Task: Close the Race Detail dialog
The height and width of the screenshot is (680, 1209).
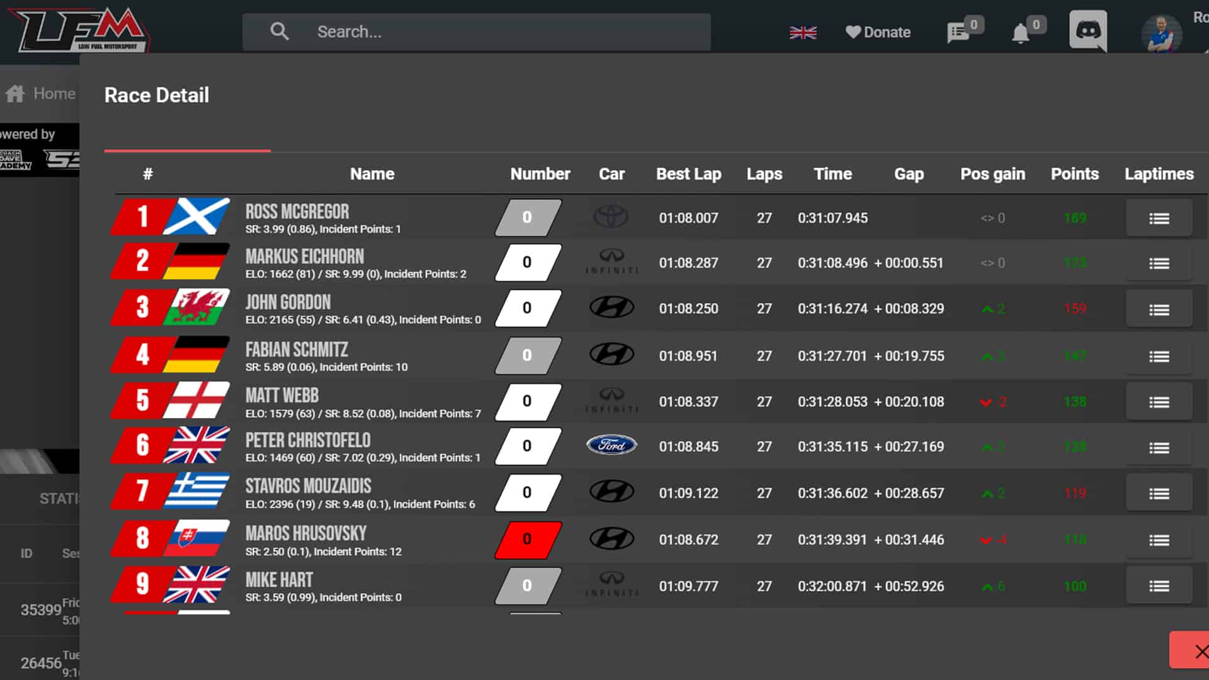Action: pyautogui.click(x=1196, y=650)
